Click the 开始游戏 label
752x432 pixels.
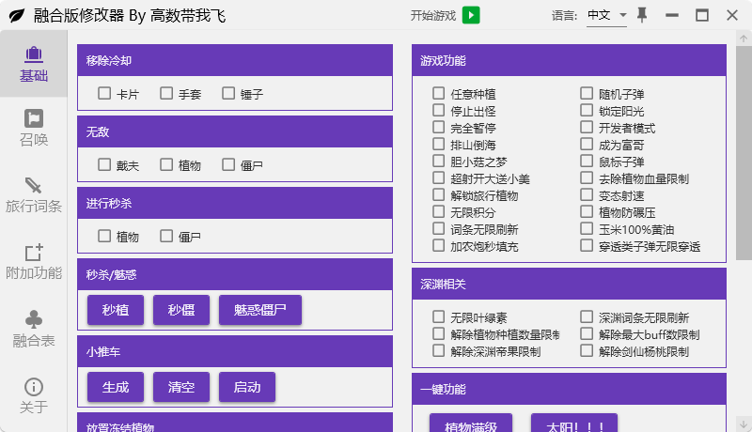[x=433, y=16]
